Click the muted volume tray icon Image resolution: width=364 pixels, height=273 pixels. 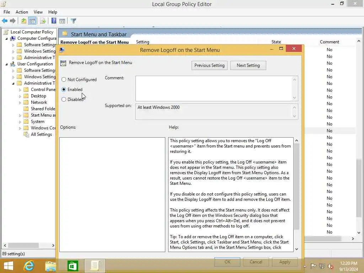pyautogui.click(x=331, y=266)
